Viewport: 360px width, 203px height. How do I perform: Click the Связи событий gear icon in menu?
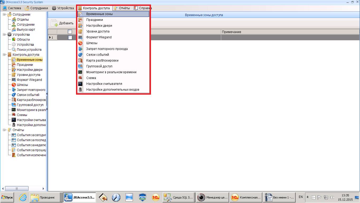(80, 55)
